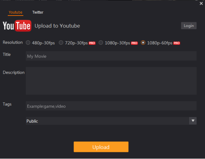Click the orange Upload button
Image resolution: width=205 pixels, height=159 pixels.
coord(101,147)
